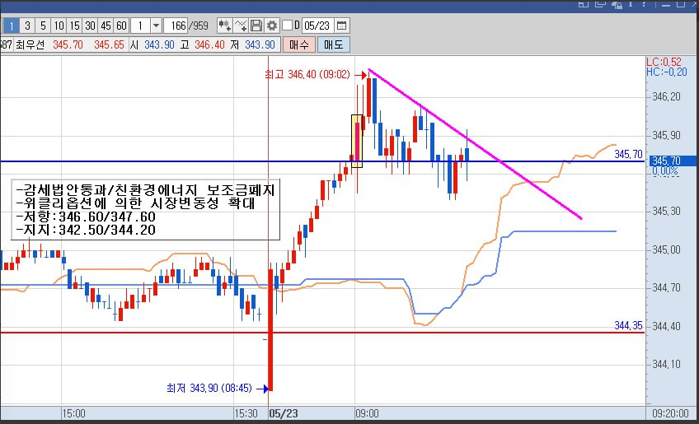This screenshot has width=699, height=424.
Task: Select the magenta downtrend line on chart
Action: 476,143
